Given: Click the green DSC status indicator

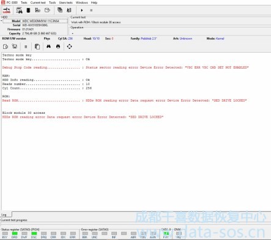Looking at the screenshot, I should tap(34, 233).
